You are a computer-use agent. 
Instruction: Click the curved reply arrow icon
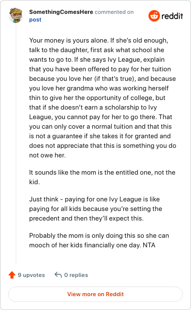58,275
